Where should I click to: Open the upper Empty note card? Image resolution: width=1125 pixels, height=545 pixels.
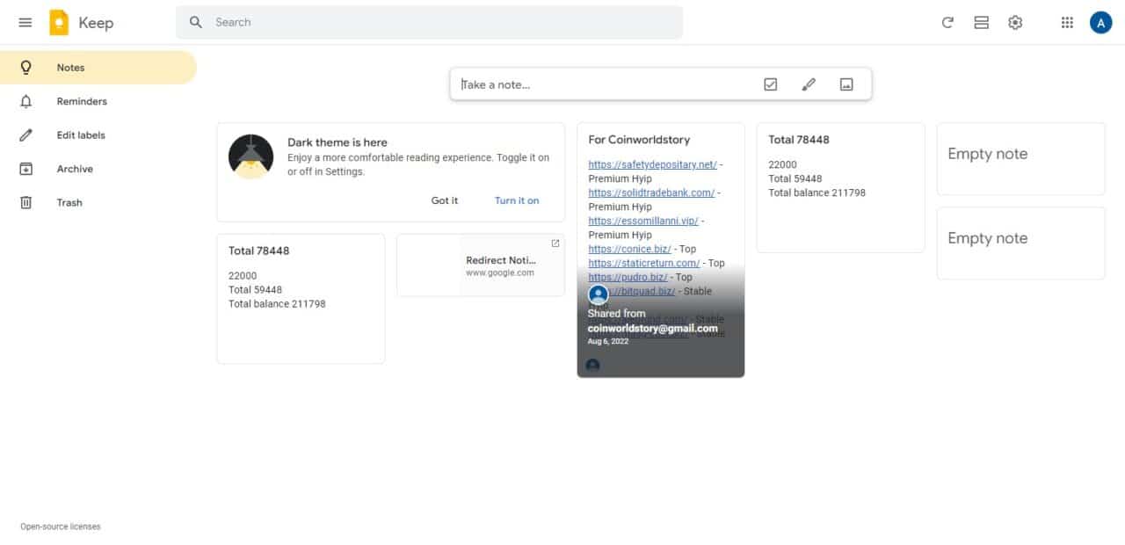[1021, 159]
